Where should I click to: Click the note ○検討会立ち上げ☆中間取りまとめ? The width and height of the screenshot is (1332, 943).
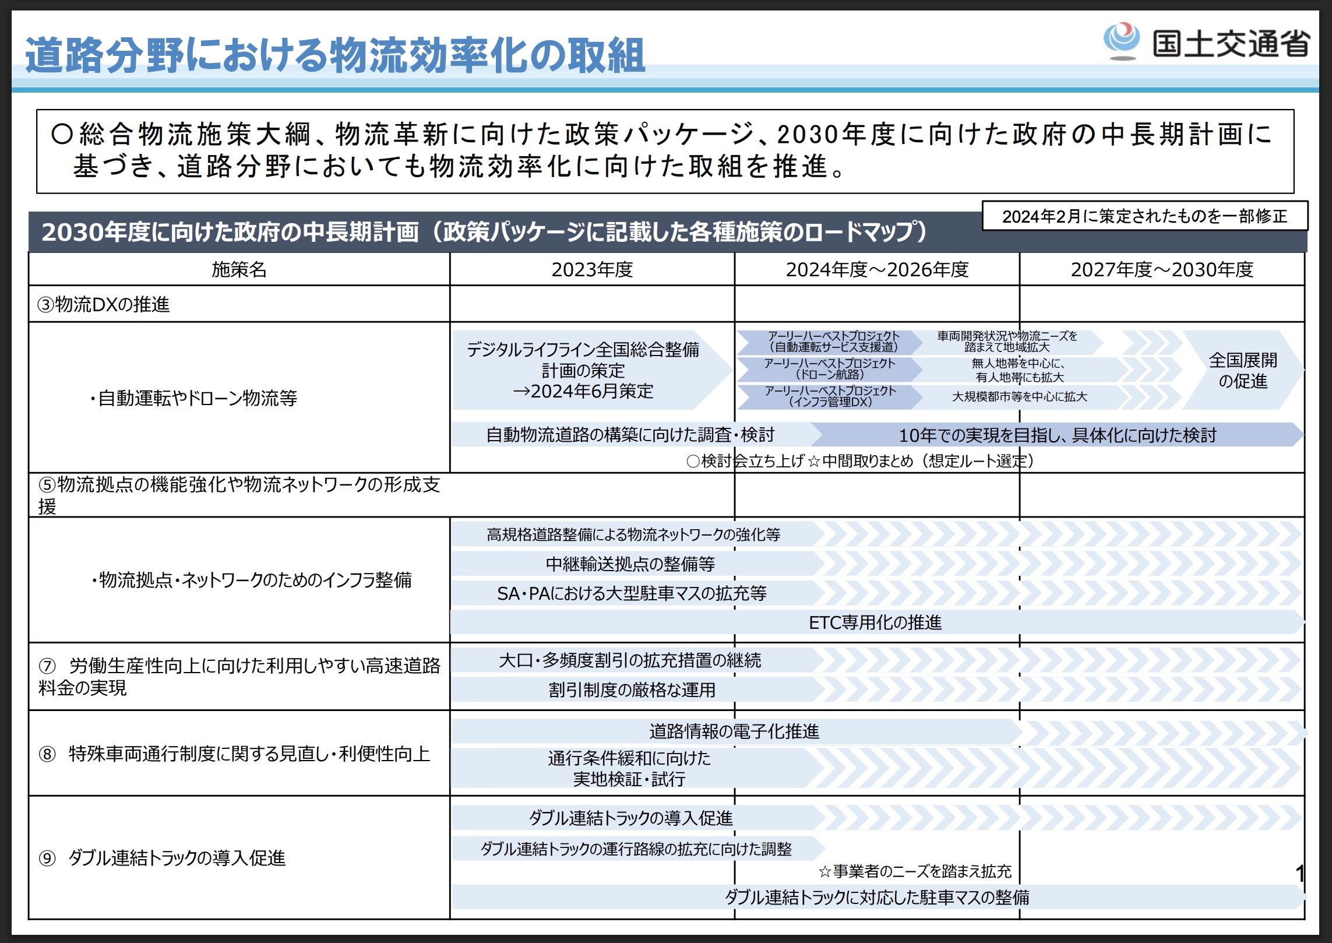(861, 461)
